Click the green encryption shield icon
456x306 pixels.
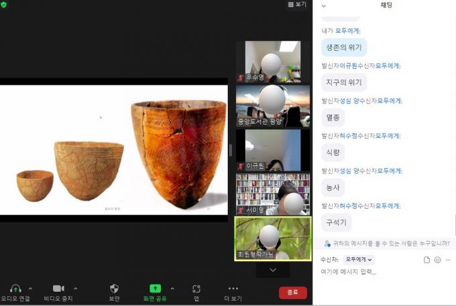pos(5,5)
